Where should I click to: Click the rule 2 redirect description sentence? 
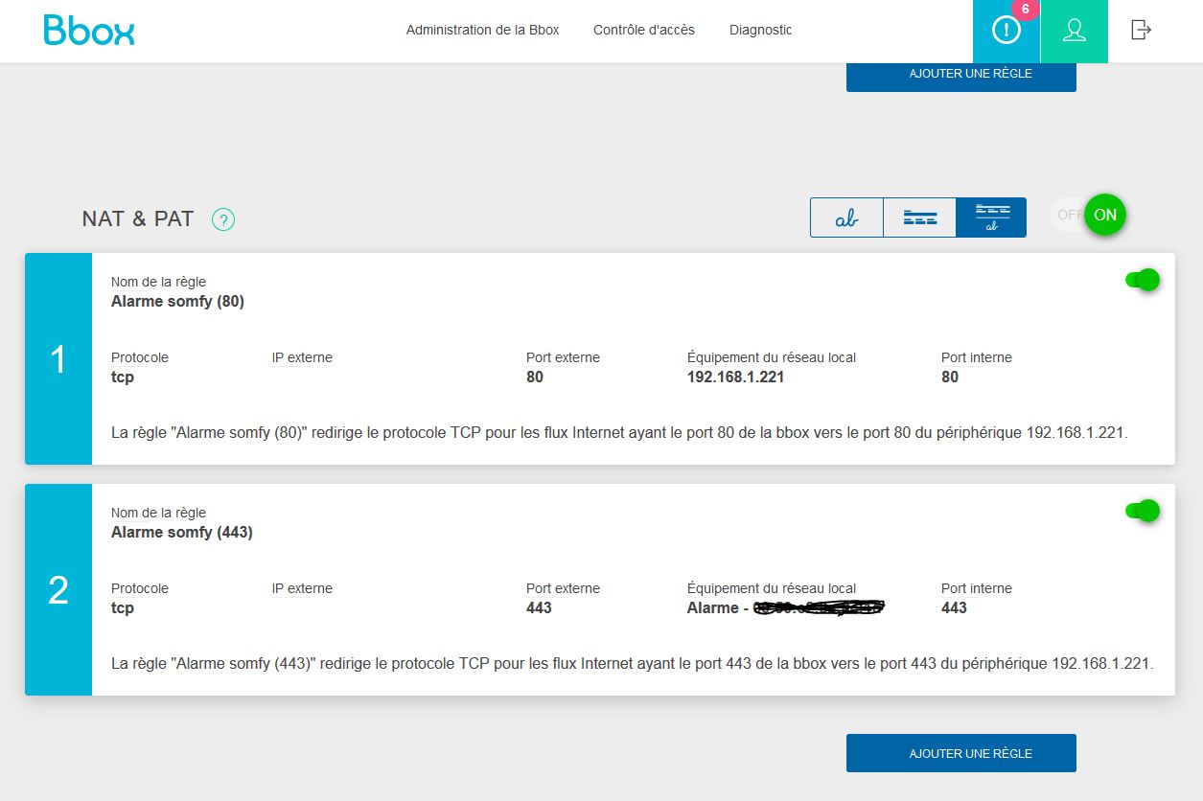coord(633,664)
